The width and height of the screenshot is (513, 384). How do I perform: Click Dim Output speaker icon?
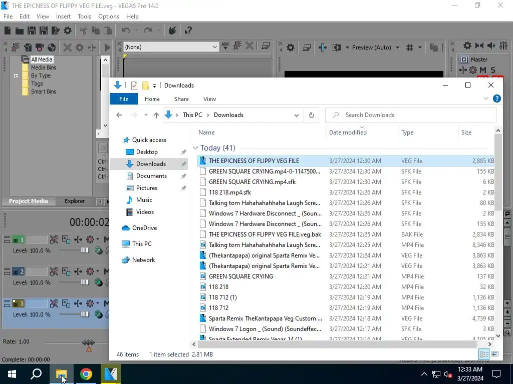click(x=491, y=45)
